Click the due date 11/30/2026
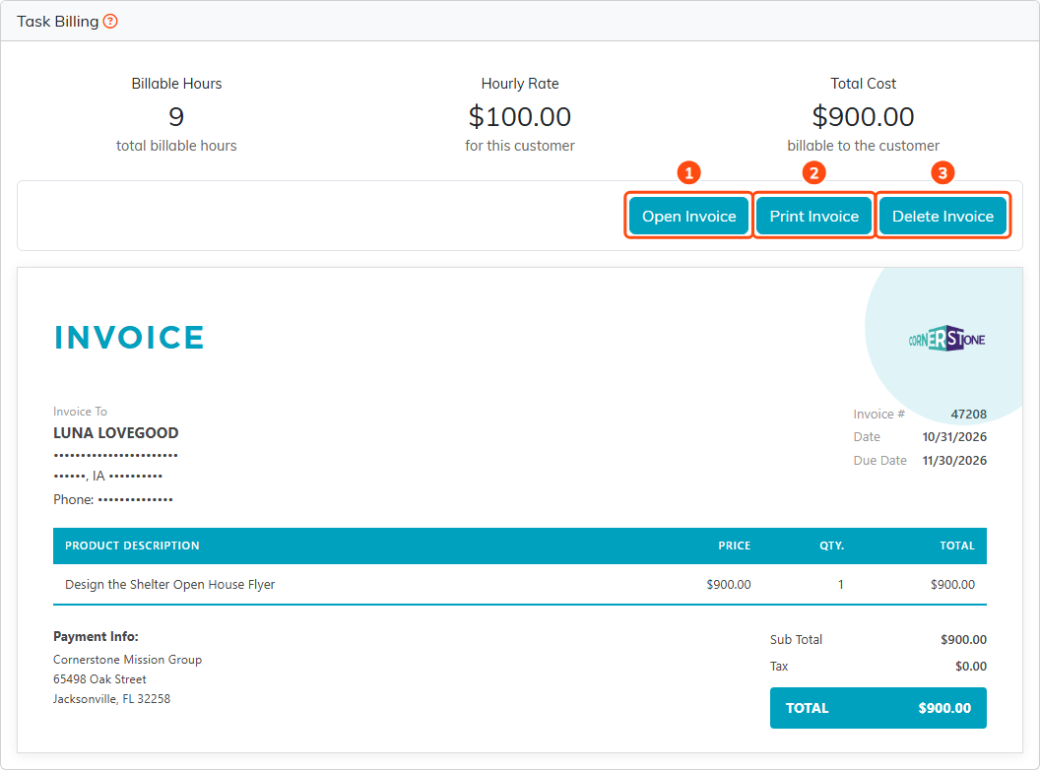1040x770 pixels. tap(953, 460)
